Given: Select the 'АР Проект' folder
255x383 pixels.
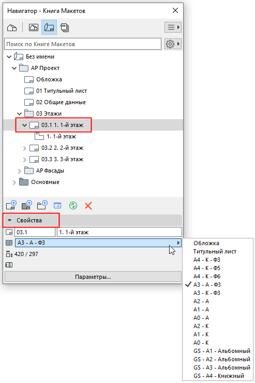Looking at the screenshot, I should click(45, 68).
